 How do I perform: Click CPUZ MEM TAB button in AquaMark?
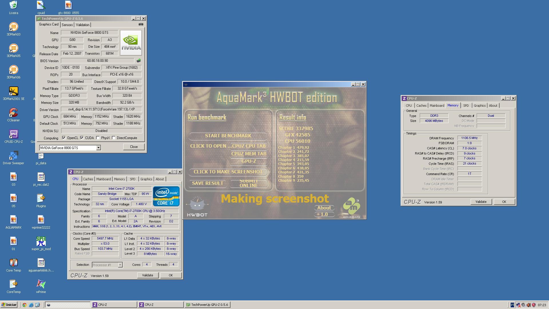249,154
